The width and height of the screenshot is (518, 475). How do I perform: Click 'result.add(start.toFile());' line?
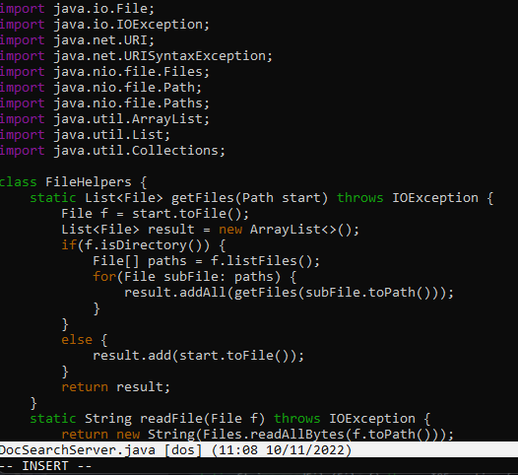pos(198,356)
